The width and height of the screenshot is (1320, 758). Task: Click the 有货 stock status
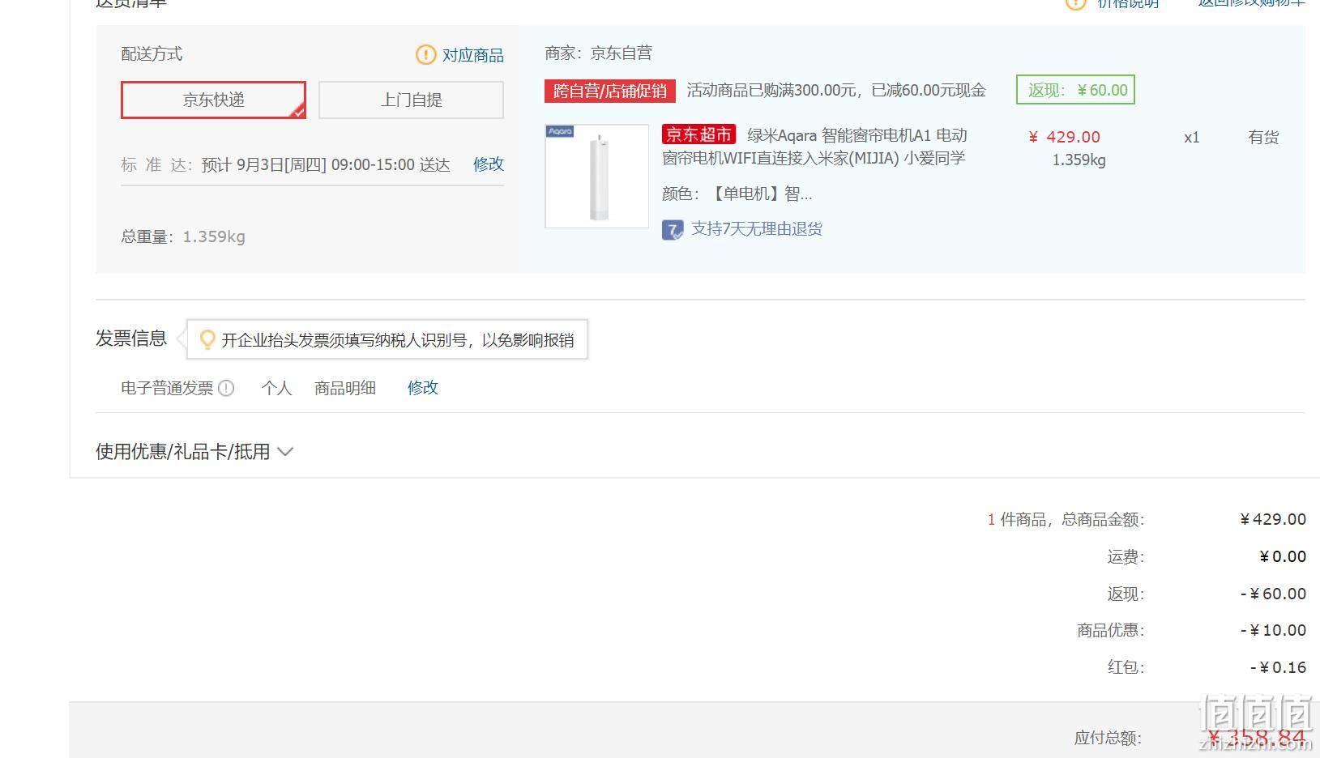1263,138
